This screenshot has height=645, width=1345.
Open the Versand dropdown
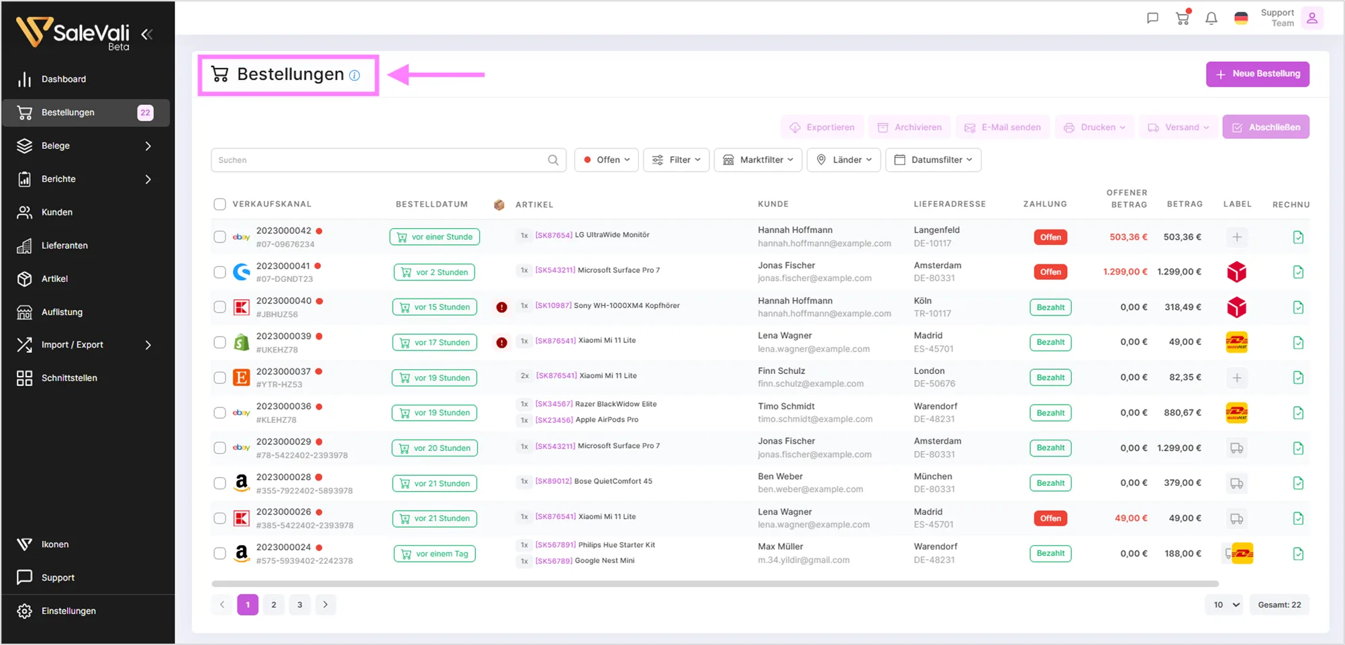[x=1179, y=128]
